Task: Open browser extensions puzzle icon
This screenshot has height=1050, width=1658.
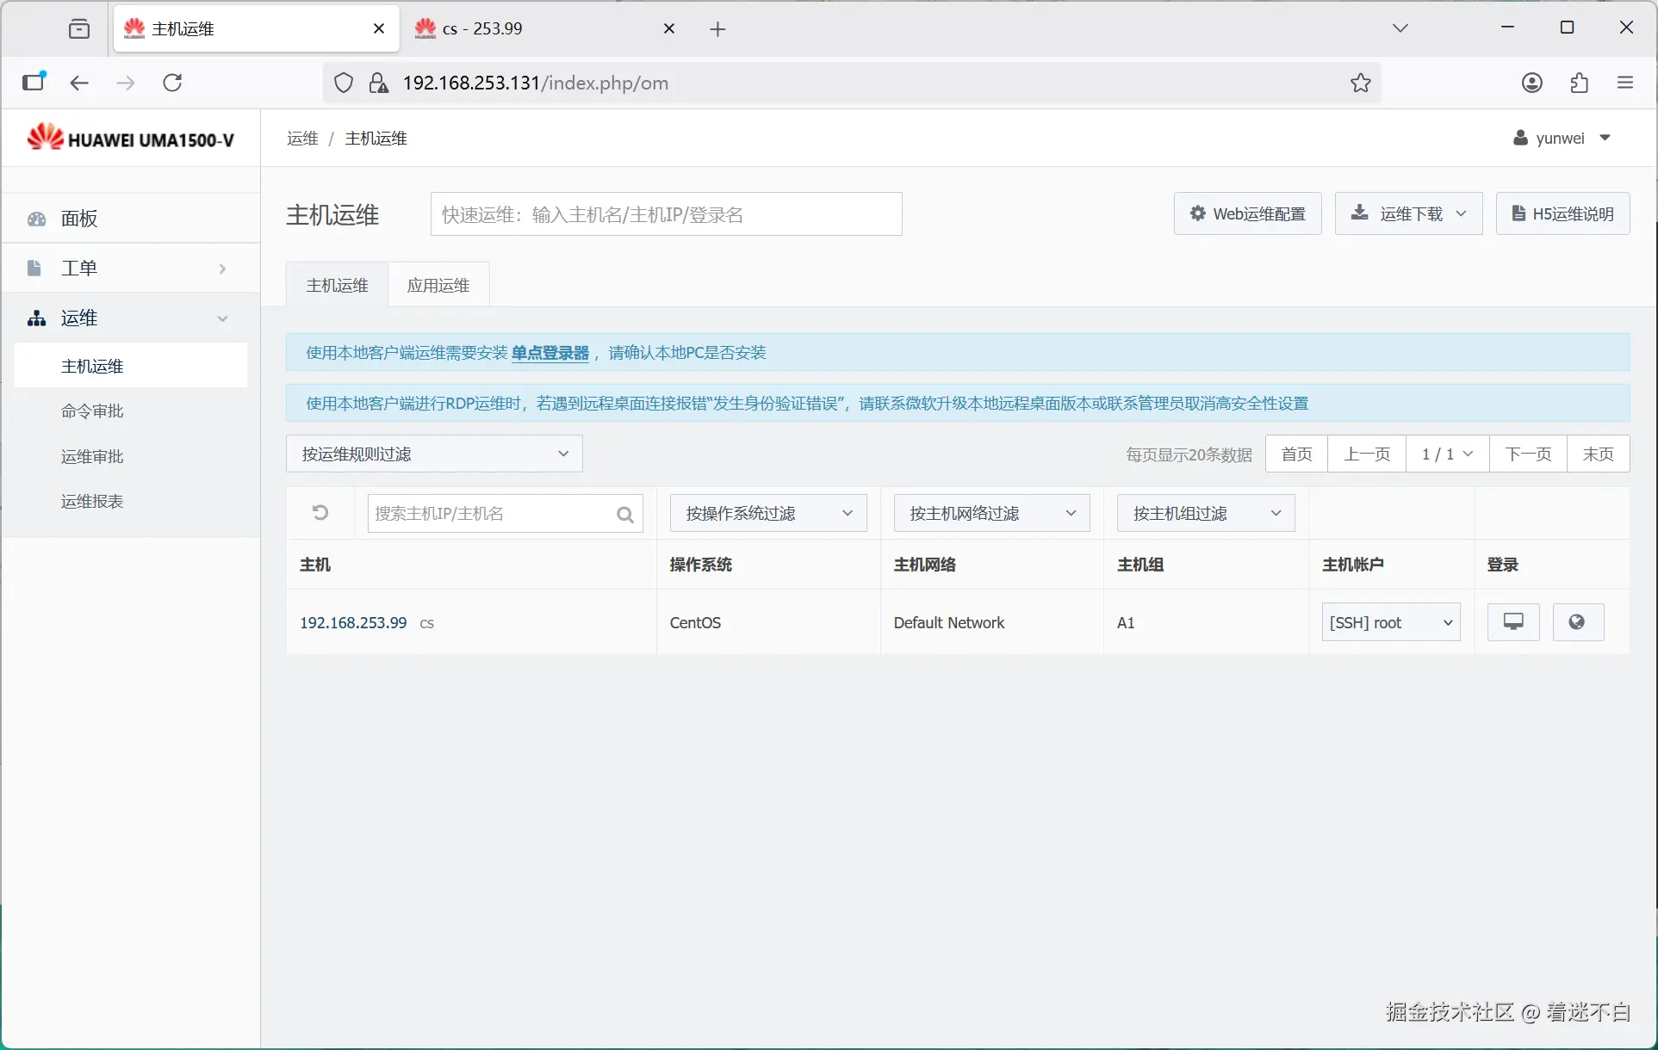Action: pos(1579,83)
